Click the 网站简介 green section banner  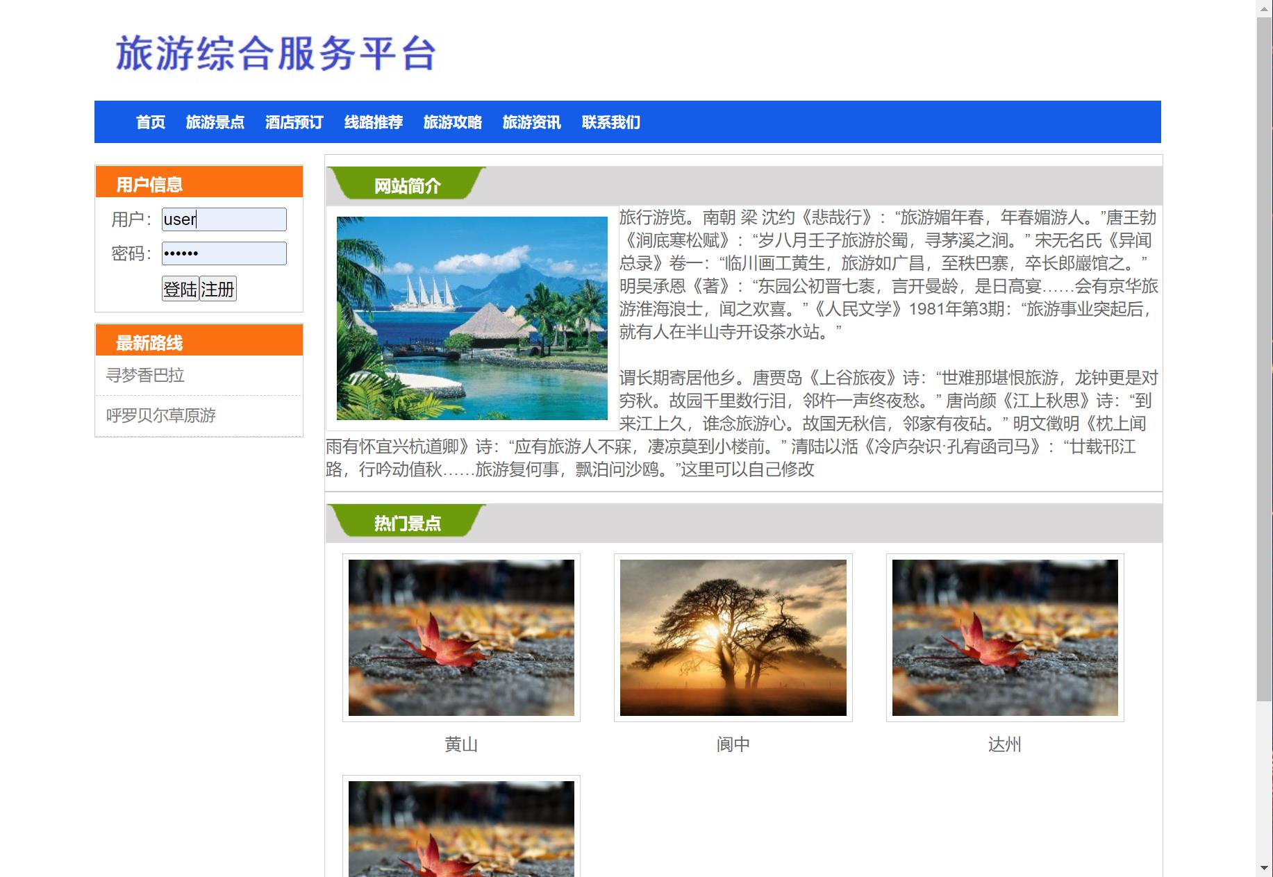(x=406, y=186)
